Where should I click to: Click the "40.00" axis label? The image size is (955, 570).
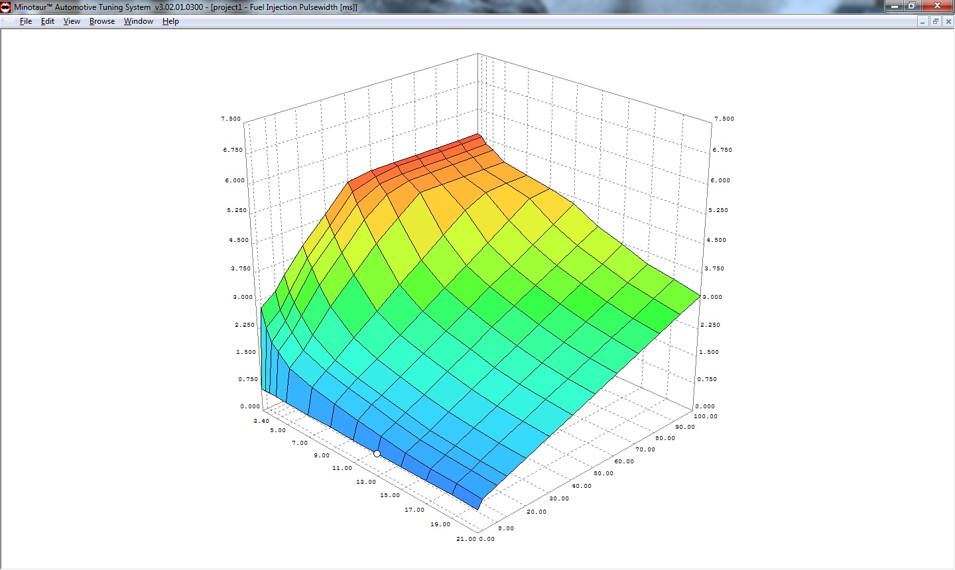(x=582, y=486)
